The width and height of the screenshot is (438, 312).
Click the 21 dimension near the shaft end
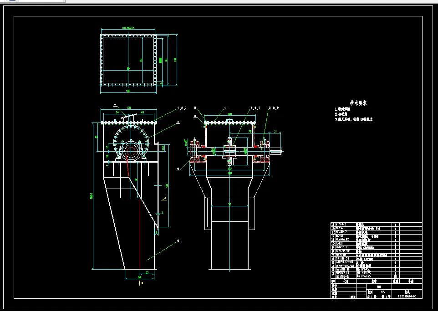click(x=275, y=132)
